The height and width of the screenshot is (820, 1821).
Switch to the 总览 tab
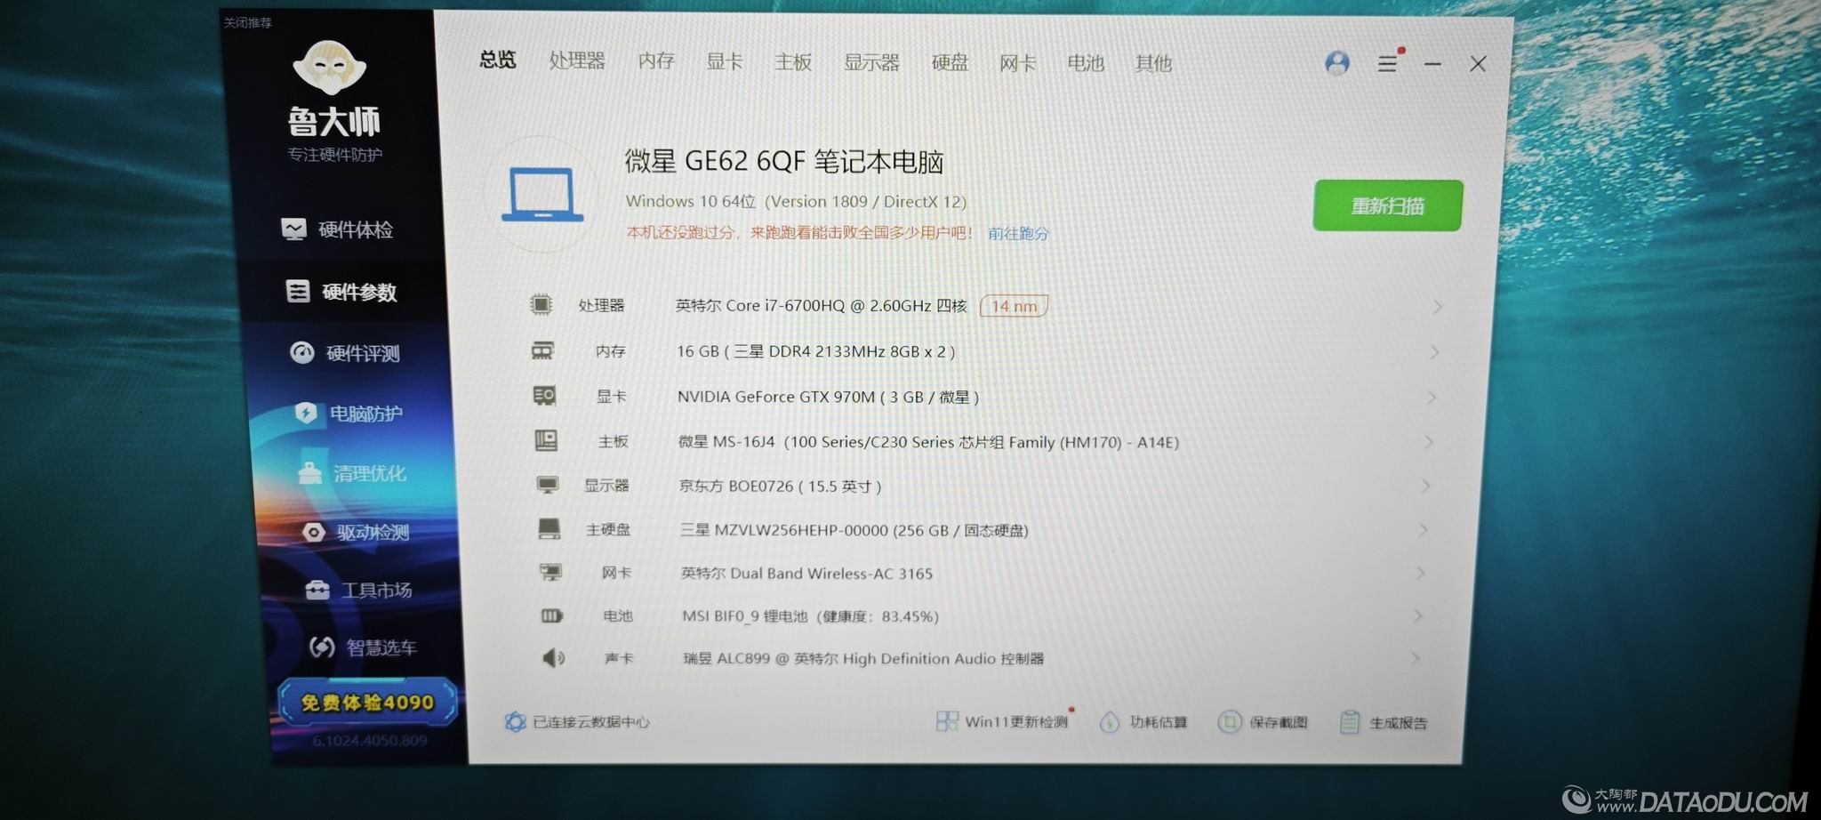(x=498, y=60)
